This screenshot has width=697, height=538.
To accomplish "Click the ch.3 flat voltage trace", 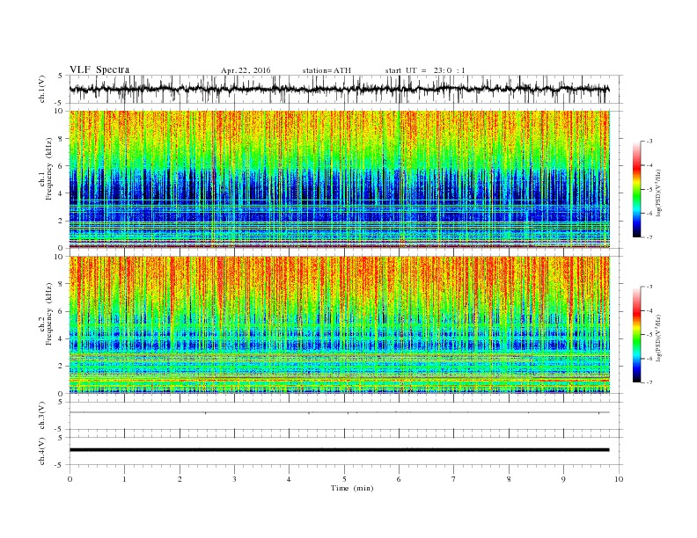I will 340,412.
